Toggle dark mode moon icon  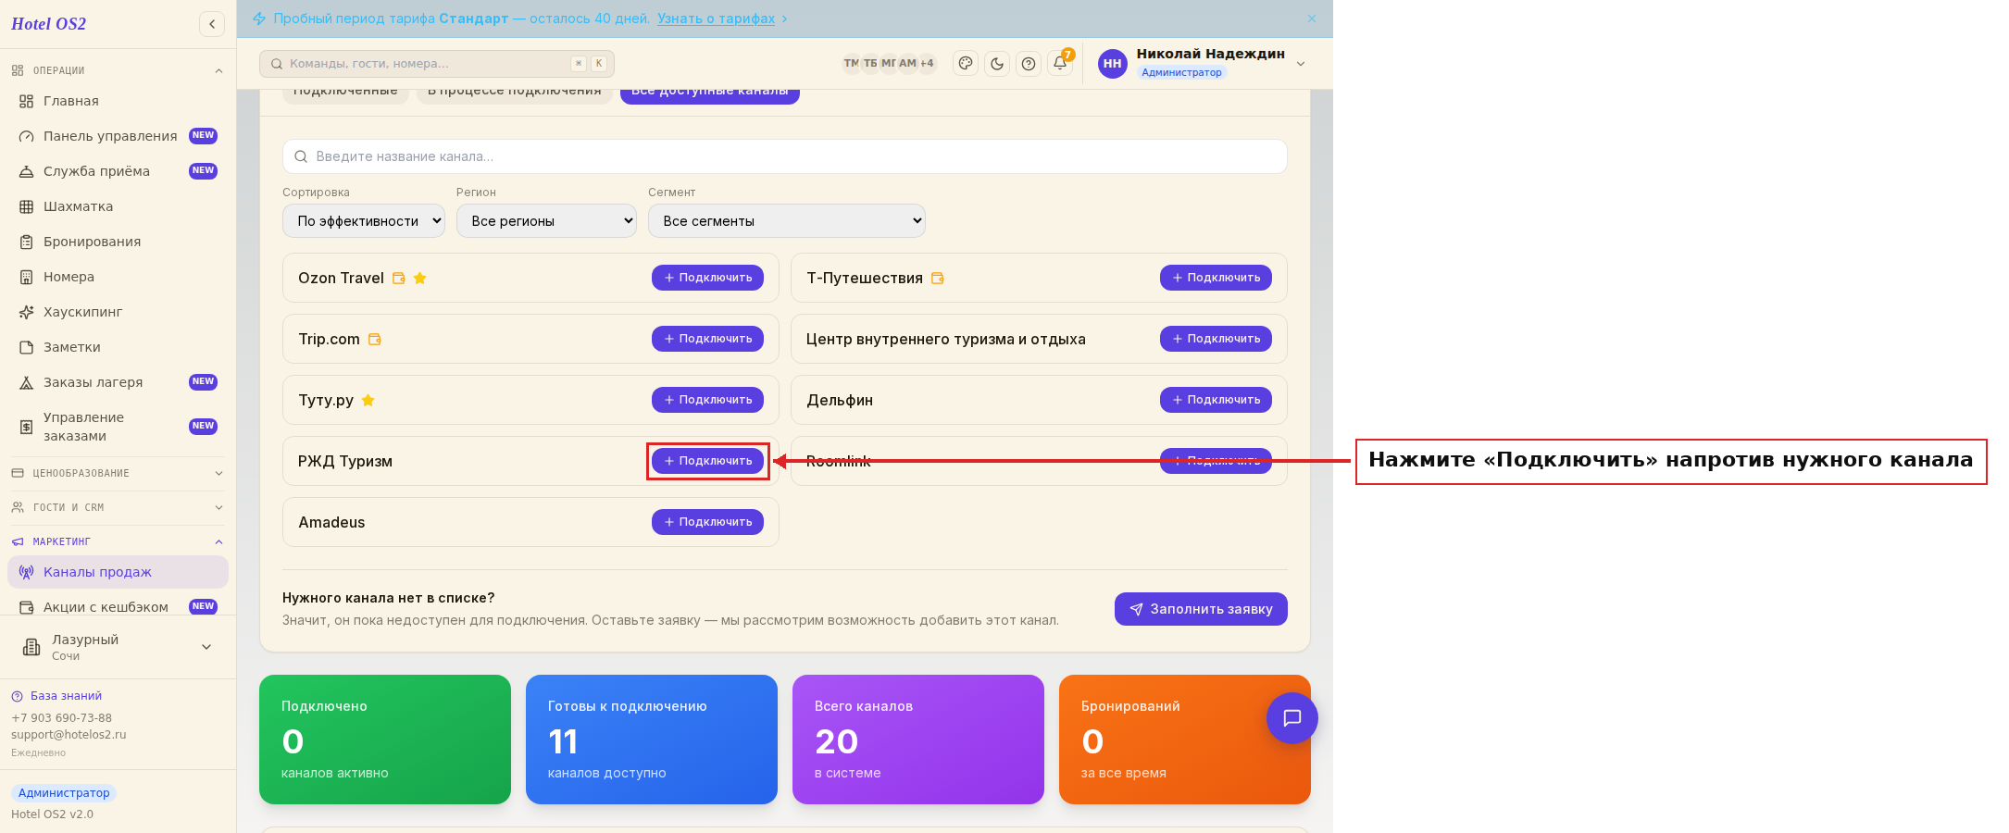click(997, 63)
